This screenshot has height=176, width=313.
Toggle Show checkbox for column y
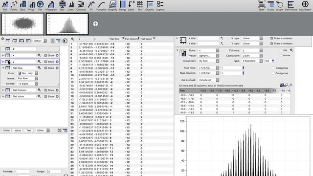point(45,62)
